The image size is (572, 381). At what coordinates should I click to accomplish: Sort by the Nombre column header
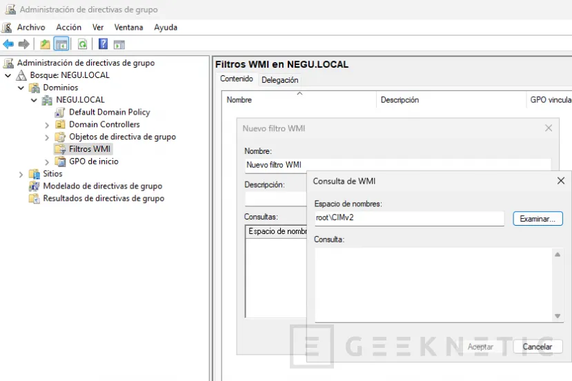click(x=299, y=99)
